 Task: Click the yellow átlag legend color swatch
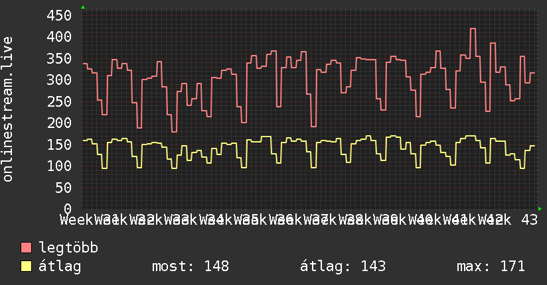[26, 266]
